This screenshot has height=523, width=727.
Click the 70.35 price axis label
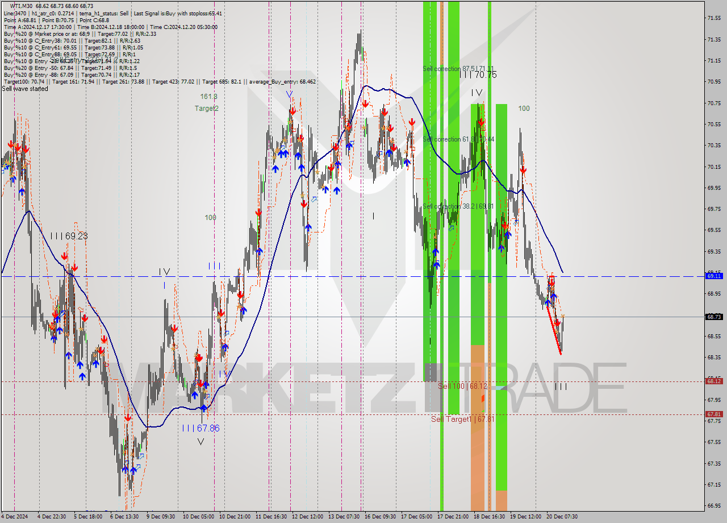[714, 146]
